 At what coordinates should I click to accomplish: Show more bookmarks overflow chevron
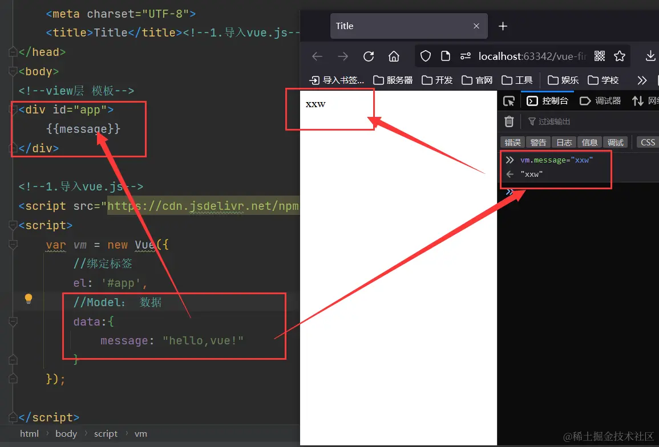pyautogui.click(x=642, y=80)
